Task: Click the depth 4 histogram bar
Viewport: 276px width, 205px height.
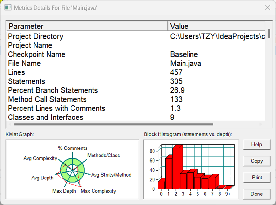Action: [x=190, y=181]
